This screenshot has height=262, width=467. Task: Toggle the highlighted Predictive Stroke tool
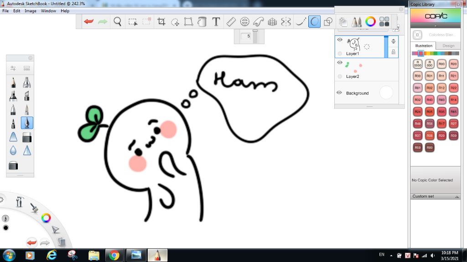(x=314, y=21)
